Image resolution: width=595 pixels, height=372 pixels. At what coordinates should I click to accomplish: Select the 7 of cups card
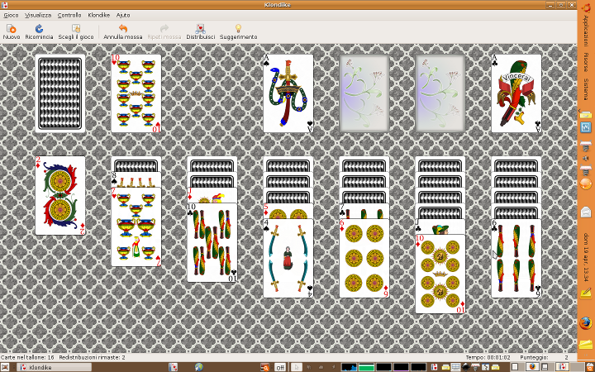coord(136,227)
